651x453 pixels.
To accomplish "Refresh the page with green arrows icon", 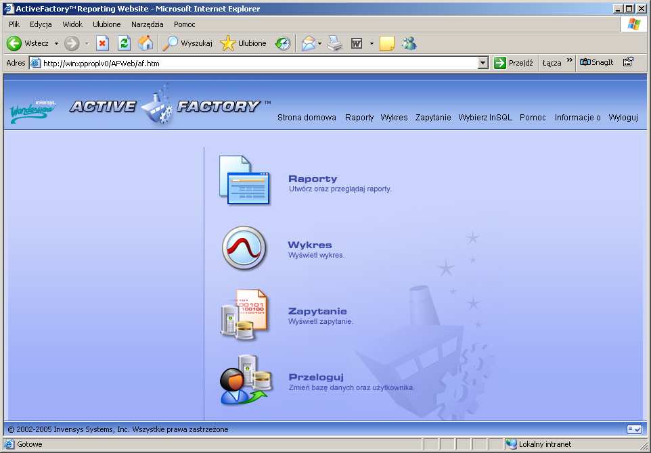I will [124, 43].
